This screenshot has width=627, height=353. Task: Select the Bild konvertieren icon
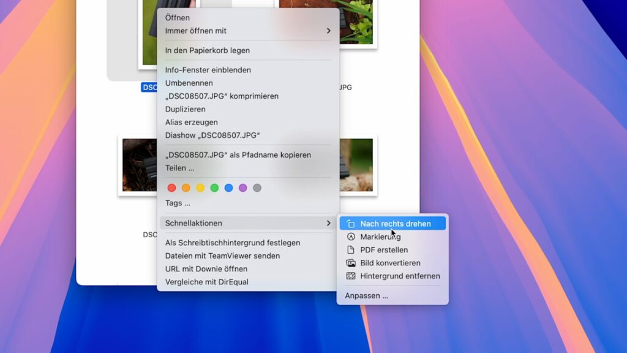(x=350, y=263)
